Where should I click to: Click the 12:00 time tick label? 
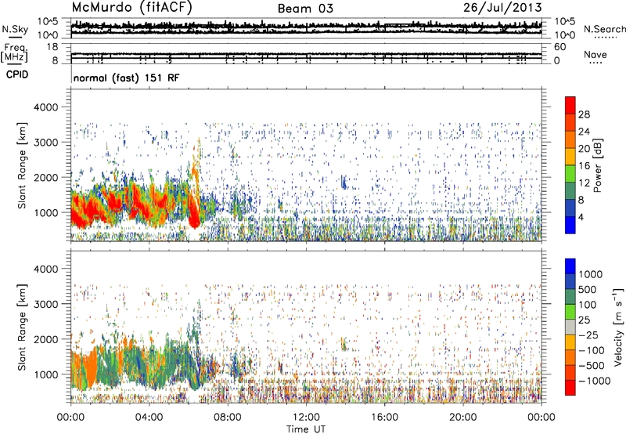[306, 418]
